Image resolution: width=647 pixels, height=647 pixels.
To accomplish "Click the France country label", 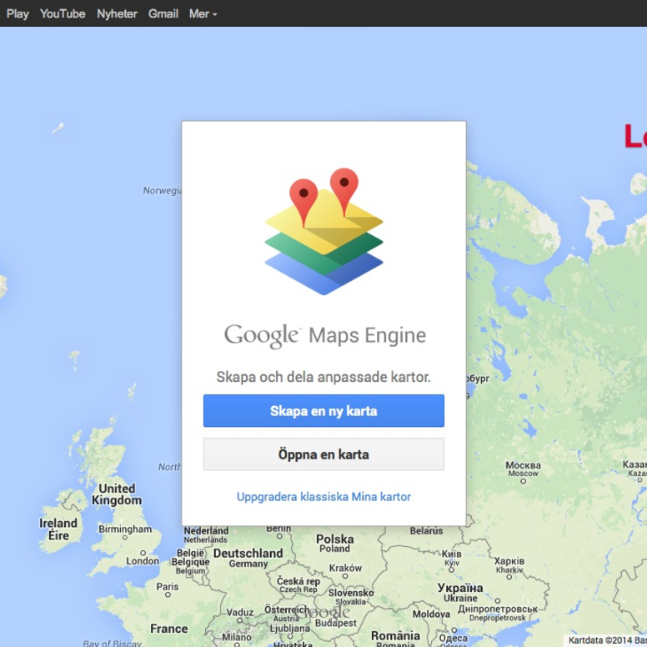I will click(x=168, y=629).
